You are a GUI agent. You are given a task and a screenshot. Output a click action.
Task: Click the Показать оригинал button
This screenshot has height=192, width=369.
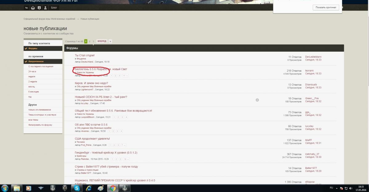tap(326, 7)
